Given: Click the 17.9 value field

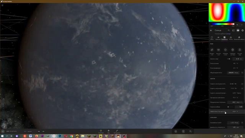Looking at the screenshot, I should coord(233,123).
